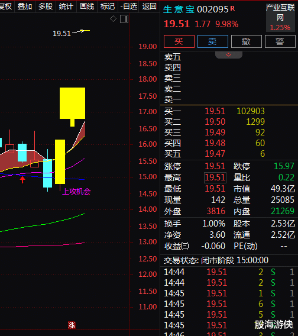The image size is (298, 336).
Task: Click the red up-arrow signal marker
Action: [x=22, y=180]
